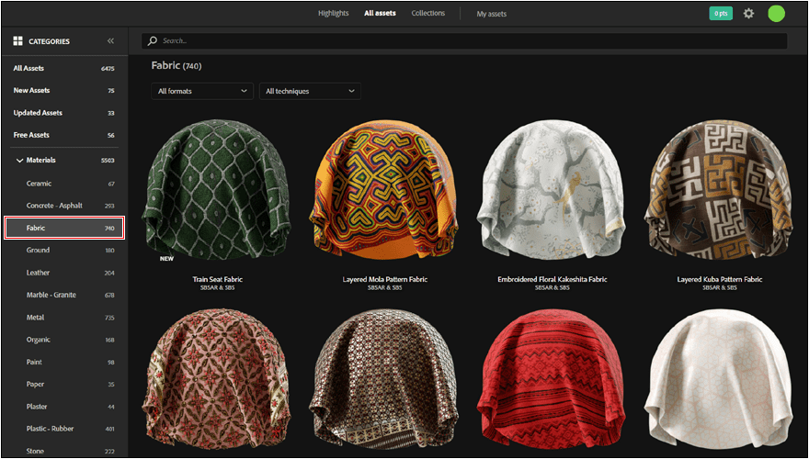Select the Plaster category
Screen dimensions: 809x459
pos(64,407)
